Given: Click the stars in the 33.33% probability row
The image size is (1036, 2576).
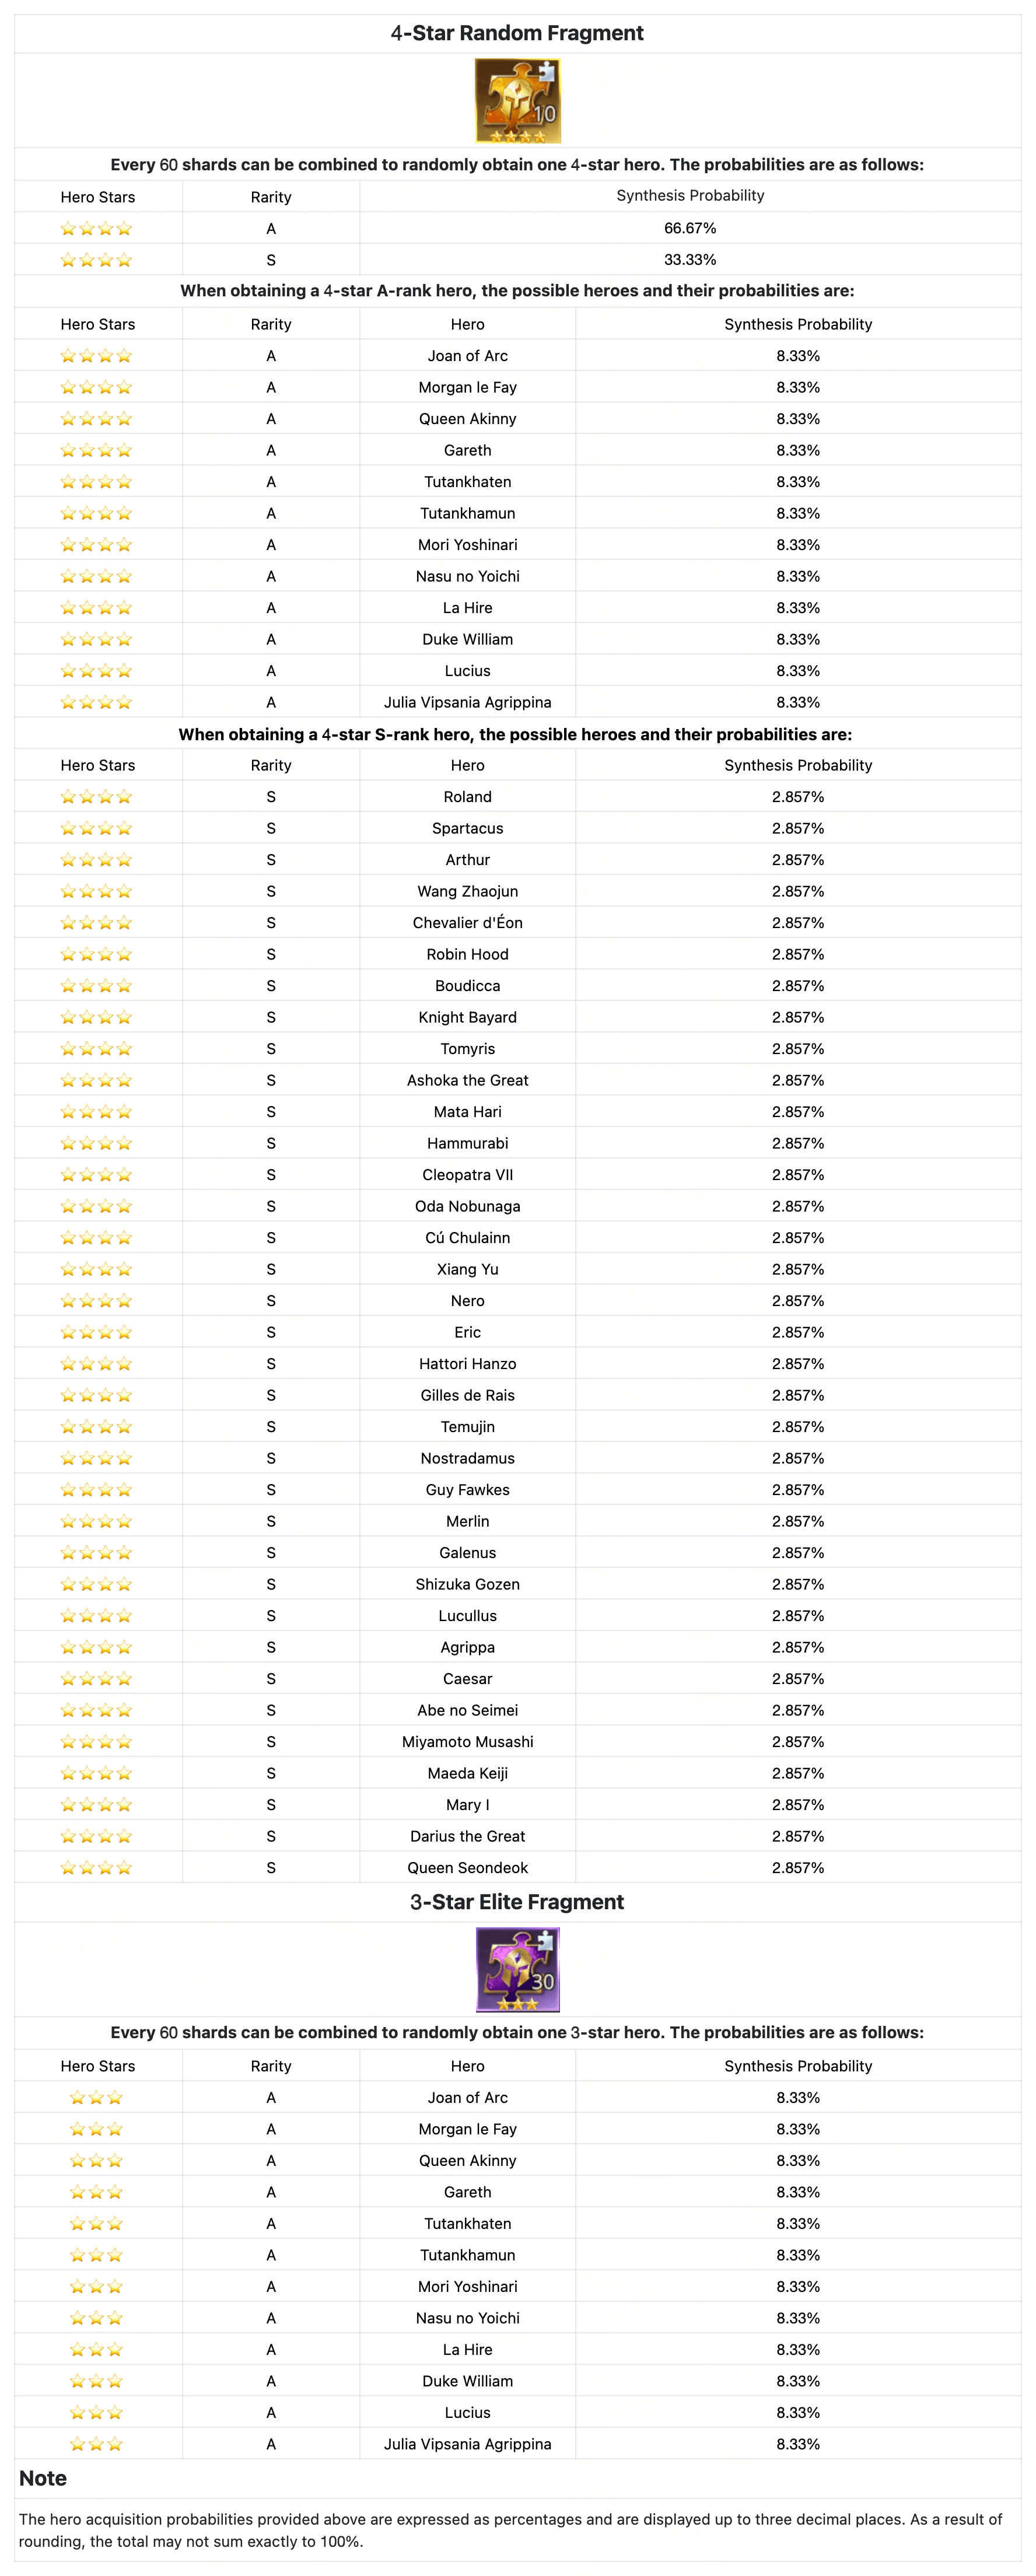Looking at the screenshot, I should [x=96, y=260].
